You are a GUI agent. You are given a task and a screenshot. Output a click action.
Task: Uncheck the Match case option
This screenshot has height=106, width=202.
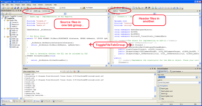point(160,89)
